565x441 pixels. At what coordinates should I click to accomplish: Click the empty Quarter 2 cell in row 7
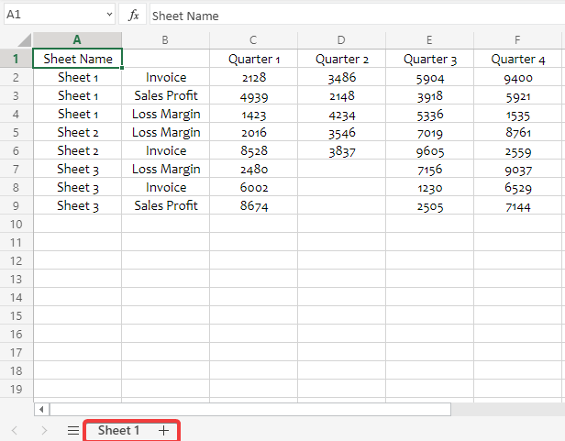[341, 169]
